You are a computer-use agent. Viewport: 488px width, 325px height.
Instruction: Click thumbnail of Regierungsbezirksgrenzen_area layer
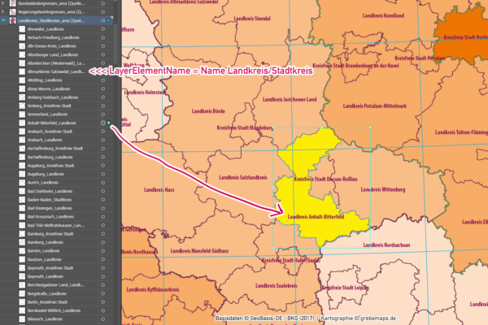tap(13, 12)
